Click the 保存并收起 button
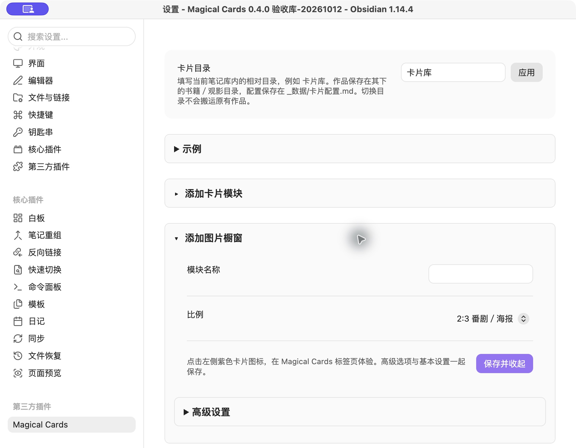Screen dimensions: 576x448 (504, 364)
